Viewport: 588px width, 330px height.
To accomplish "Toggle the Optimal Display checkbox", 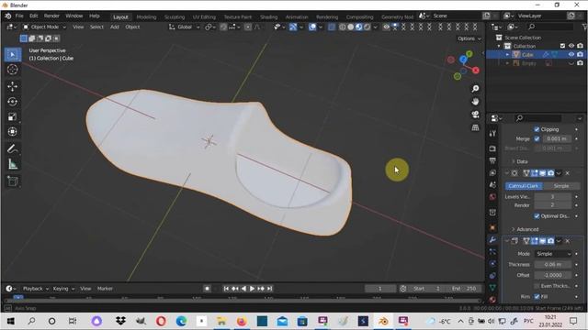I will tap(537, 216).
